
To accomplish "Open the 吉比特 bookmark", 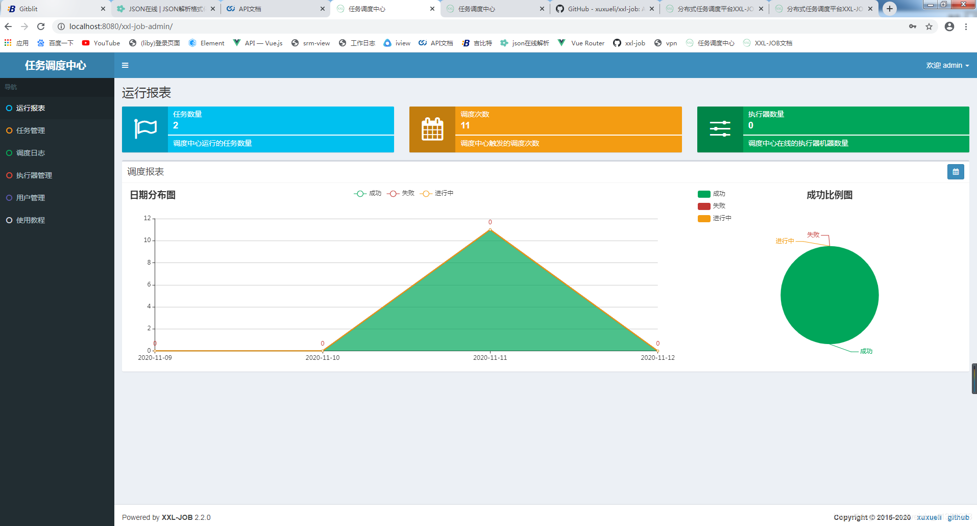I will tap(477, 43).
